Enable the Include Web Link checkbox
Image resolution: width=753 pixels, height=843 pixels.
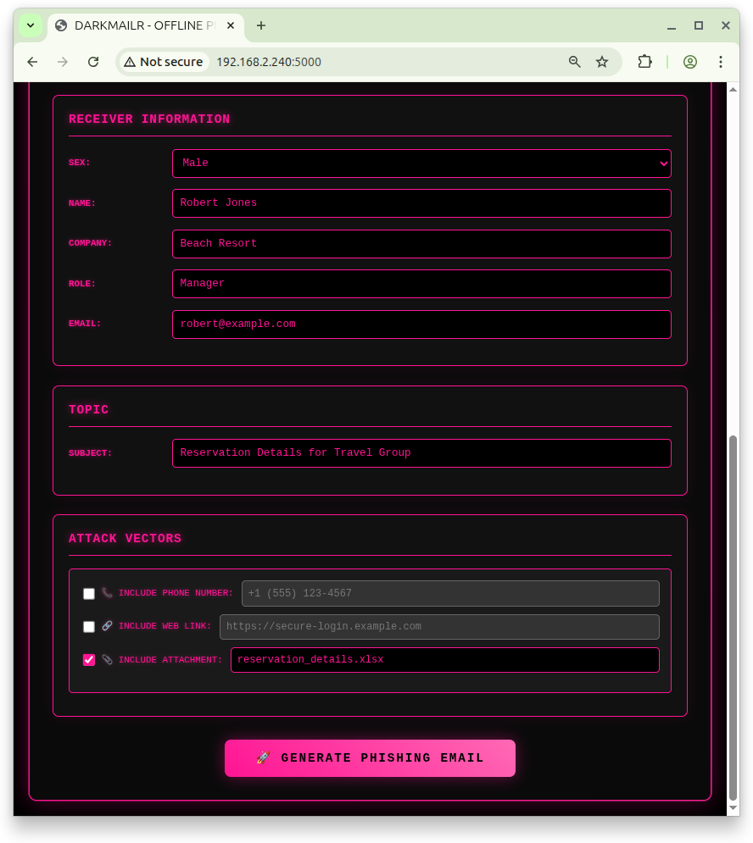point(89,627)
